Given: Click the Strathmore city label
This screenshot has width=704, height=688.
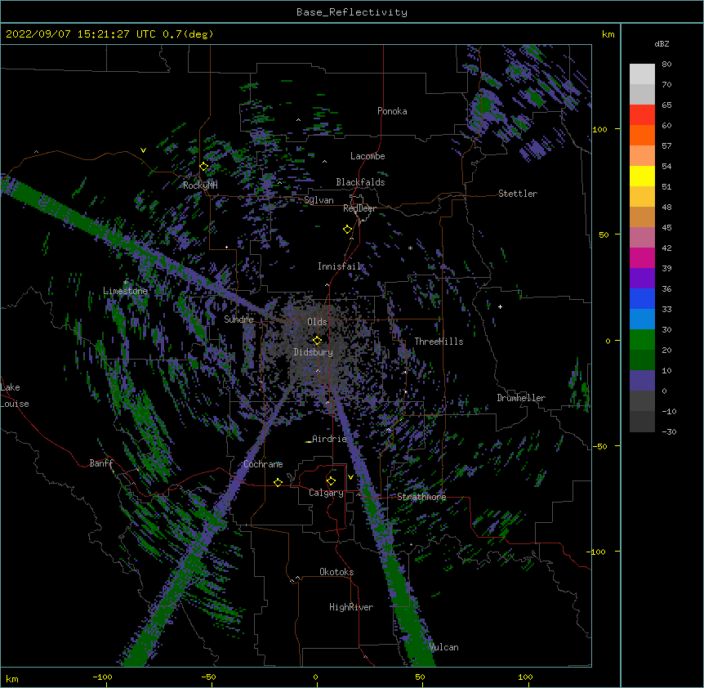Looking at the screenshot, I should pyautogui.click(x=421, y=497).
